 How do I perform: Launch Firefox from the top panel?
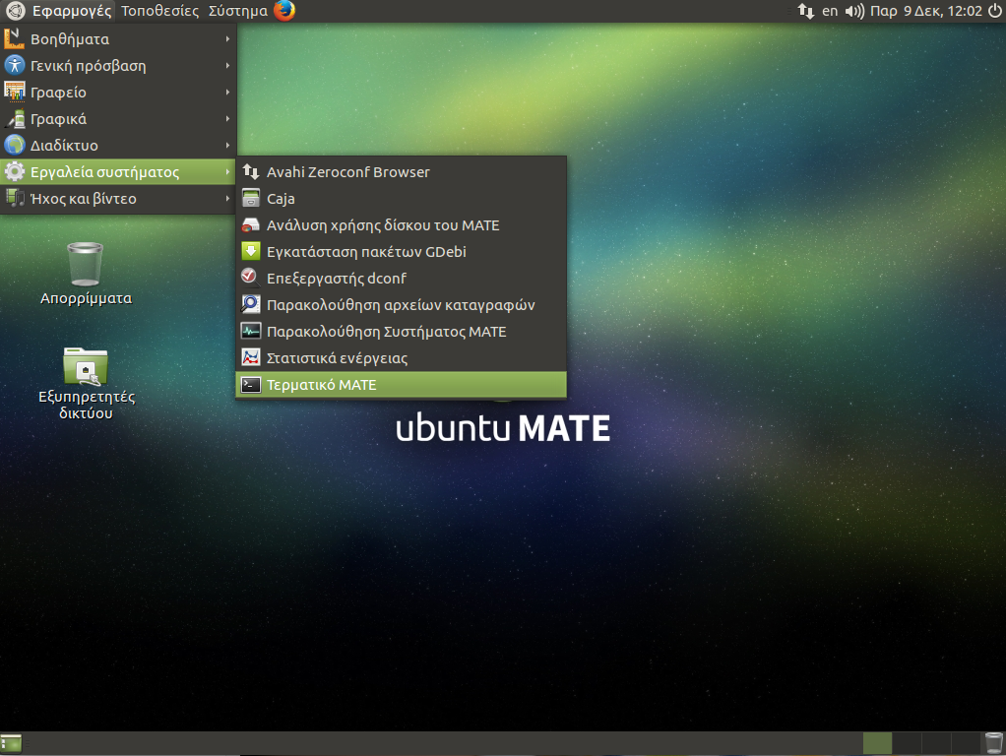click(x=284, y=10)
